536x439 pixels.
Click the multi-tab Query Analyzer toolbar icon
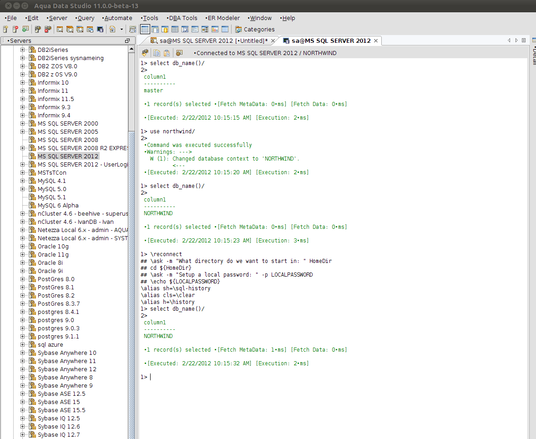[x=70, y=30]
